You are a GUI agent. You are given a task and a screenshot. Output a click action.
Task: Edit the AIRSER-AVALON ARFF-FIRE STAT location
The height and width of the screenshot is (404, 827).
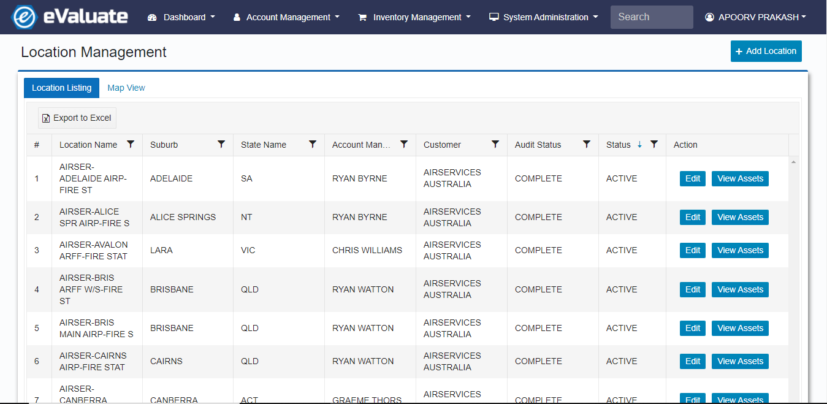[693, 250]
